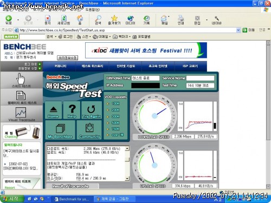Click the IE Home toolbar icon
This screenshot has width=271, height=203.
coord(80,20)
